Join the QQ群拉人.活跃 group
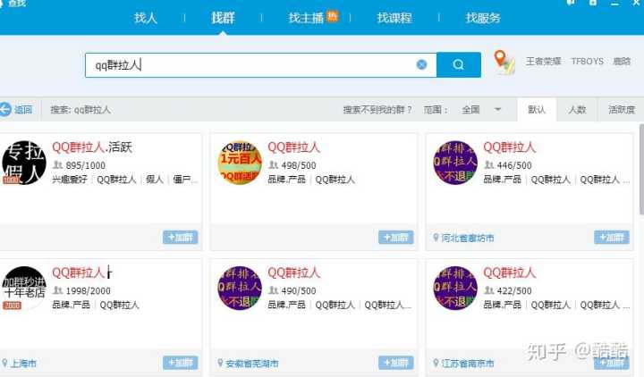Viewport: 644px width, 377px height. (x=181, y=237)
